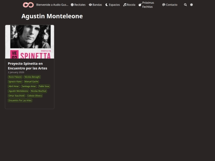Select the Manuel Gache tag
215x161 pixels.
(x=31, y=81)
